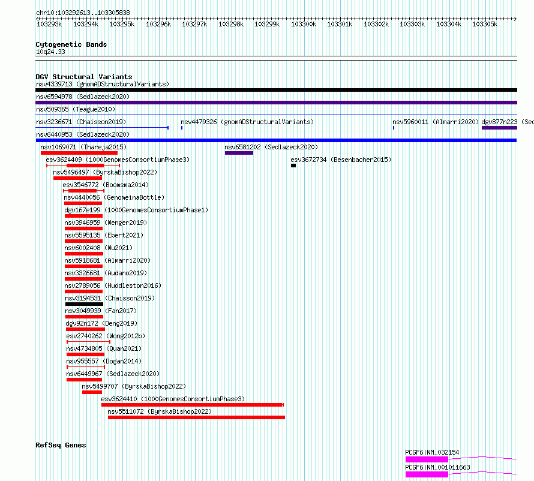Screen dimensions: 534x481
Task: Open variant nsv5595135 Ebert2021 label
Action: coord(104,235)
